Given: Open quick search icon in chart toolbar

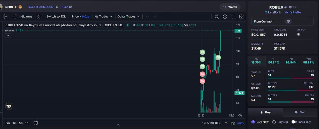Looking at the screenshot, I should pos(217,16).
